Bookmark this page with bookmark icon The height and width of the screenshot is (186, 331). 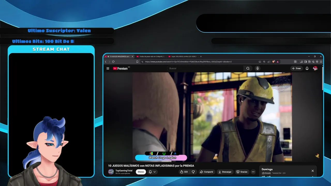[137, 62]
